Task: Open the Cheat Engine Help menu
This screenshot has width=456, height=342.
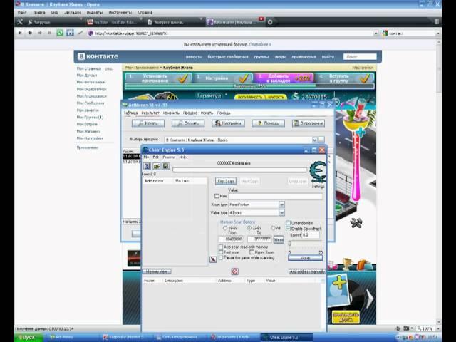Action: 182,157
